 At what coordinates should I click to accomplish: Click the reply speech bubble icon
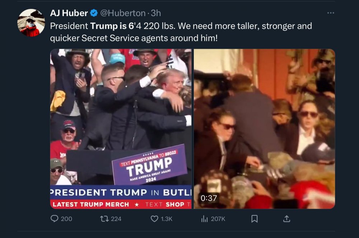[54, 219]
